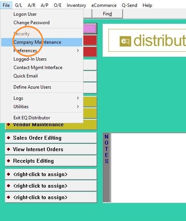Screen dimensions: 186x221
Task: Expand the Utilities submenu arrow
Action: click(x=78, y=107)
